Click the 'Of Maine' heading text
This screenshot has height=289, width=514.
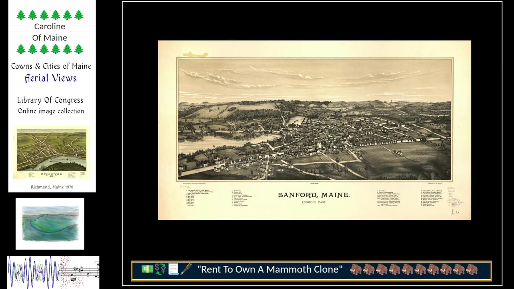click(x=50, y=38)
